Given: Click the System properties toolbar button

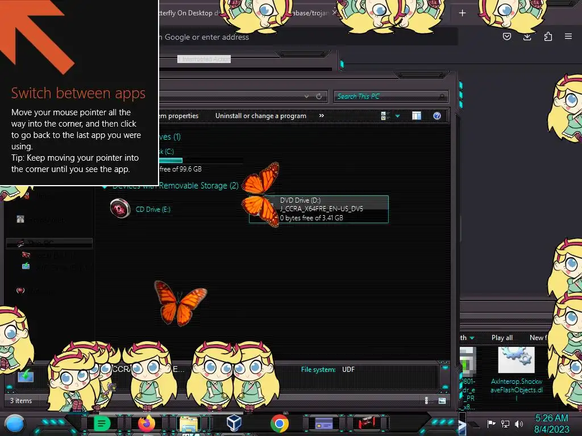Looking at the screenshot, I should [x=179, y=116].
